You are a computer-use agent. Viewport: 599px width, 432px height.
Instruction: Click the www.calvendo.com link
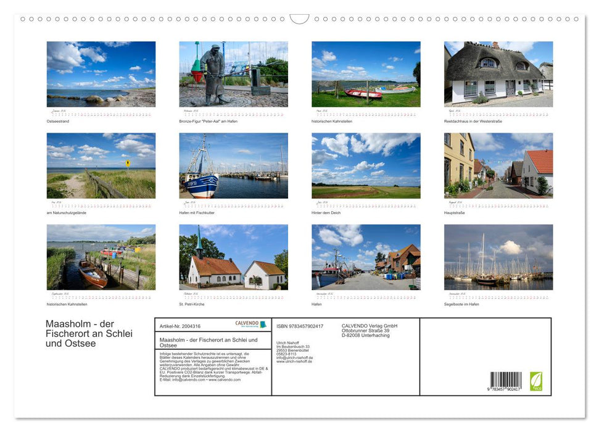(224, 380)
